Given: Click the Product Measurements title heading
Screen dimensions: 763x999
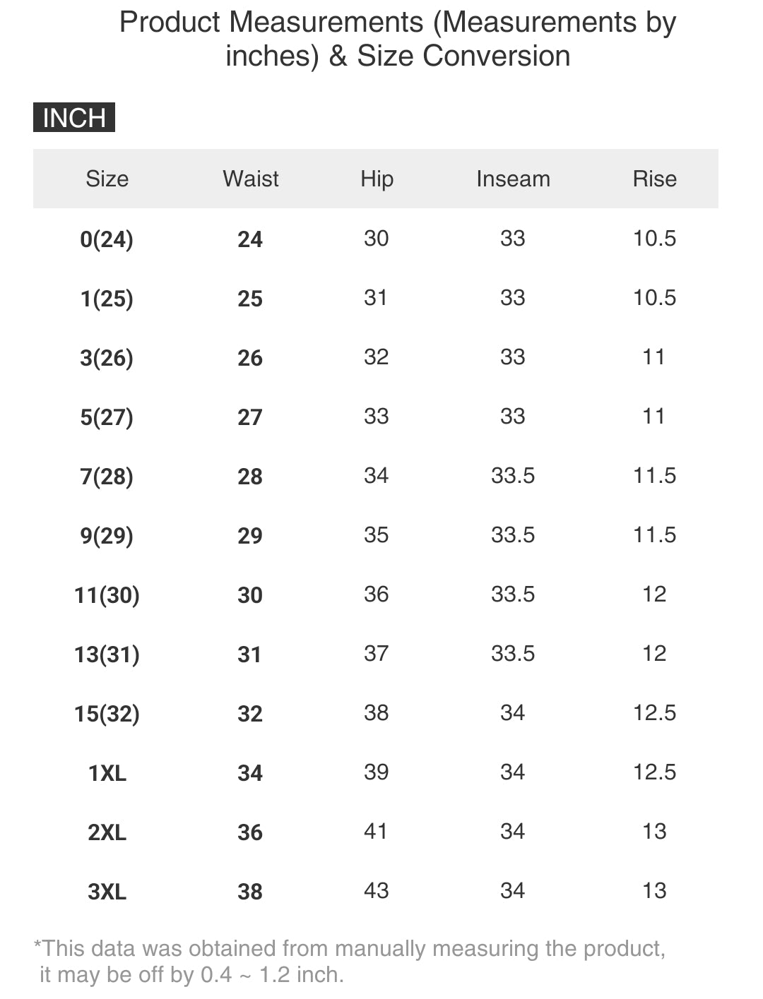Looking at the screenshot, I should coord(398,39).
